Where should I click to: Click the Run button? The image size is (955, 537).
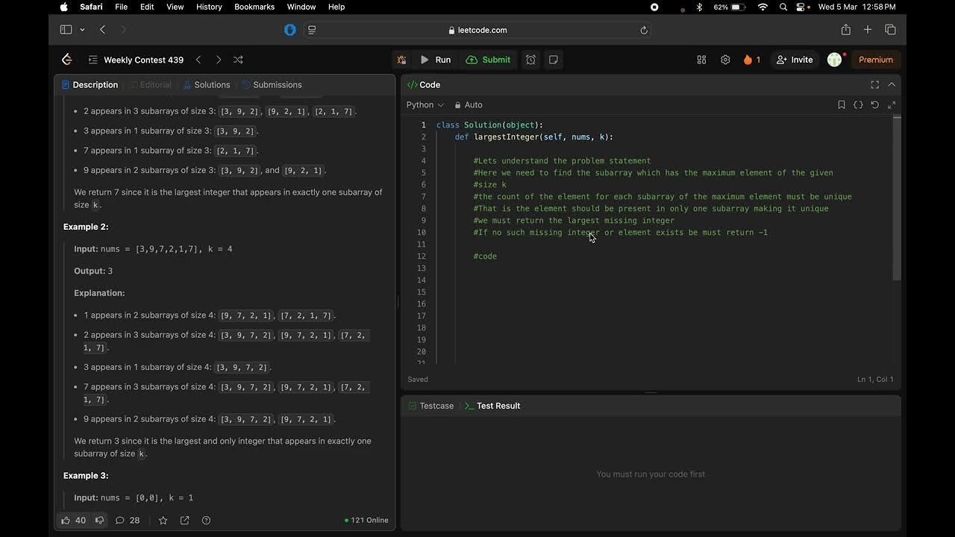pyautogui.click(x=436, y=60)
